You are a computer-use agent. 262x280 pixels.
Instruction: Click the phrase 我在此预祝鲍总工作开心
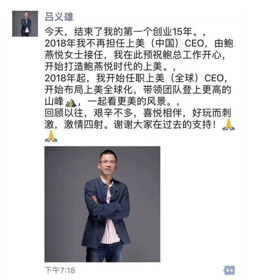pyautogui.click(x=167, y=55)
